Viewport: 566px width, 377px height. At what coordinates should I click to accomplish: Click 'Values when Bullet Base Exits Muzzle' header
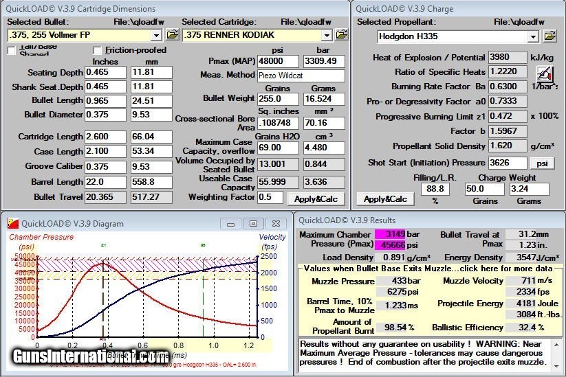(428, 269)
